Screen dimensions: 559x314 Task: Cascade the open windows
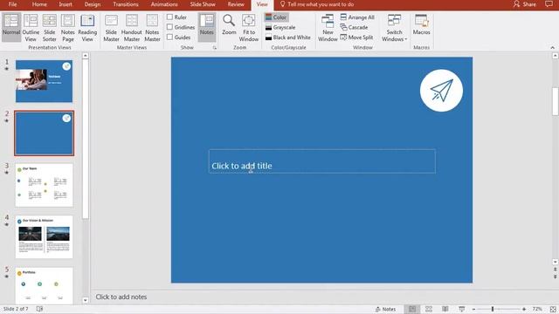pyautogui.click(x=354, y=27)
